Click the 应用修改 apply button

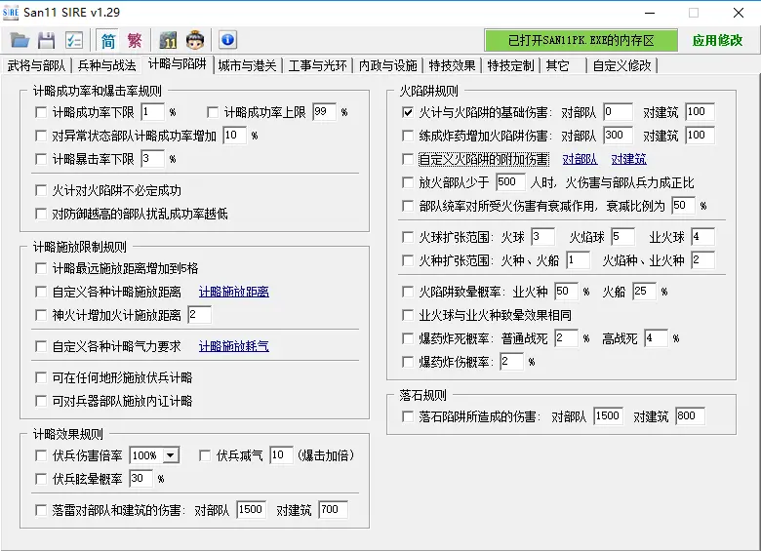click(717, 40)
